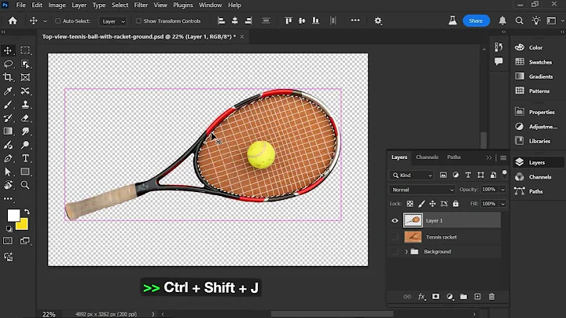Activate the Crop tool
The height and width of the screenshot is (318, 566).
8,77
